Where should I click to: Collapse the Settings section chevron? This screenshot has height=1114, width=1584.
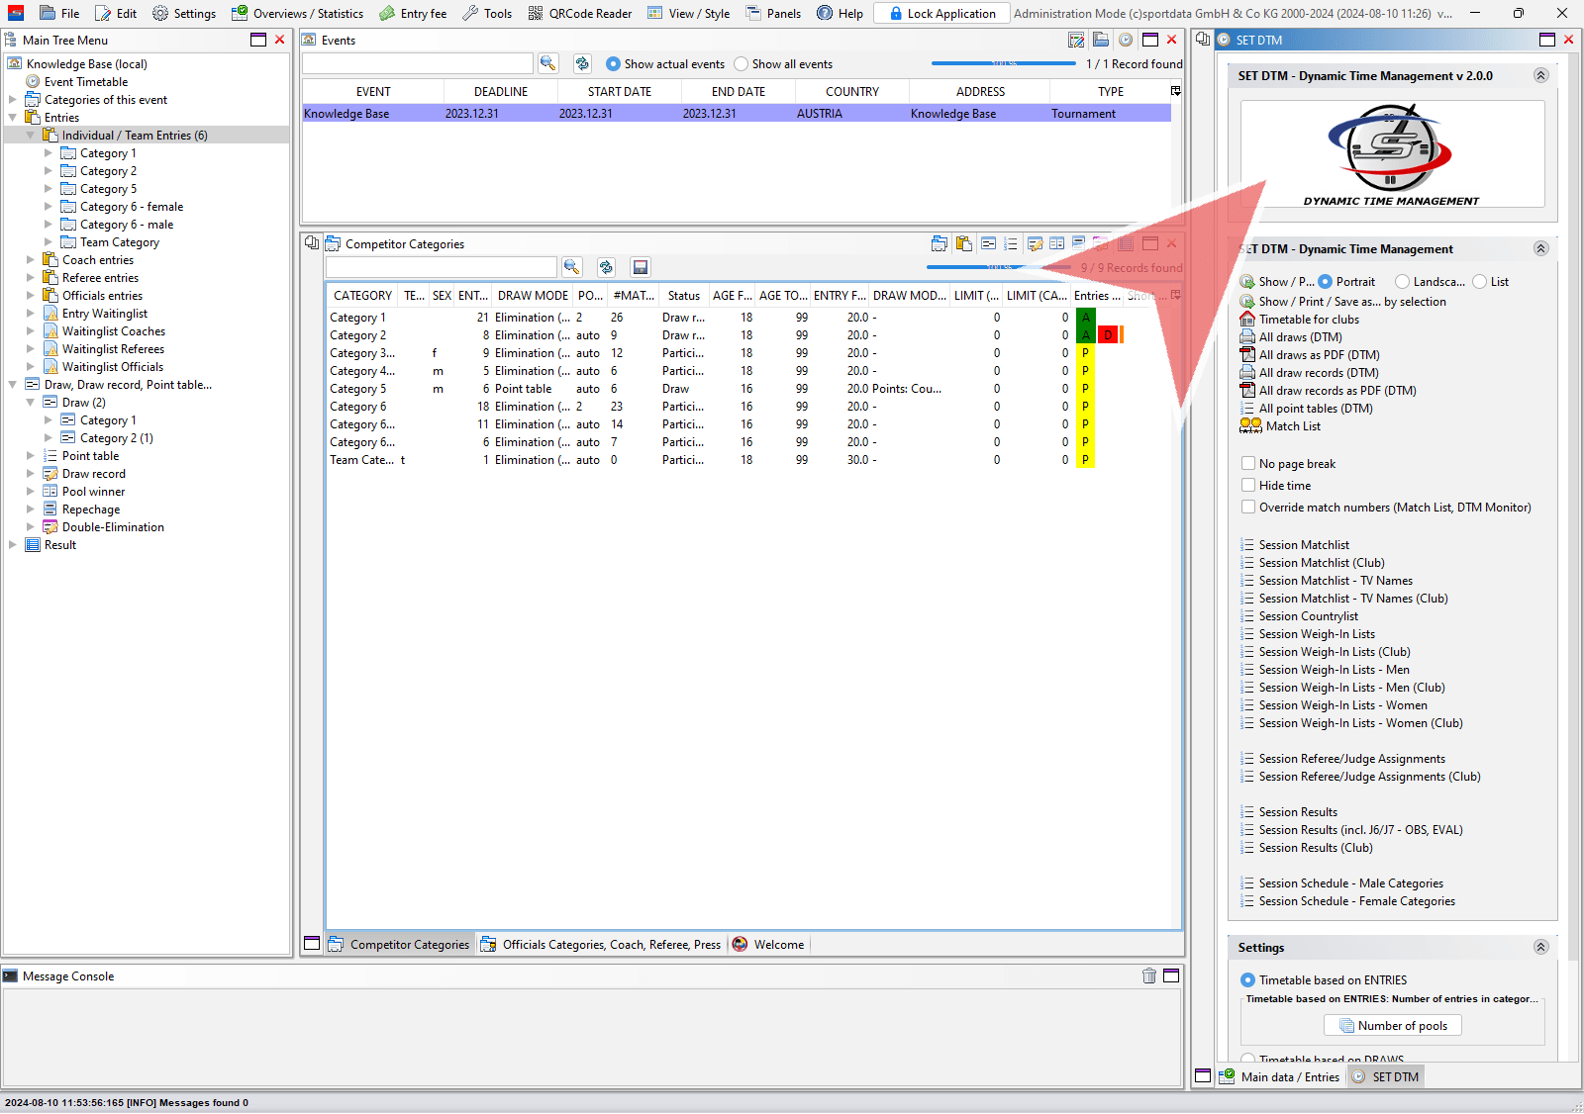[1540, 947]
